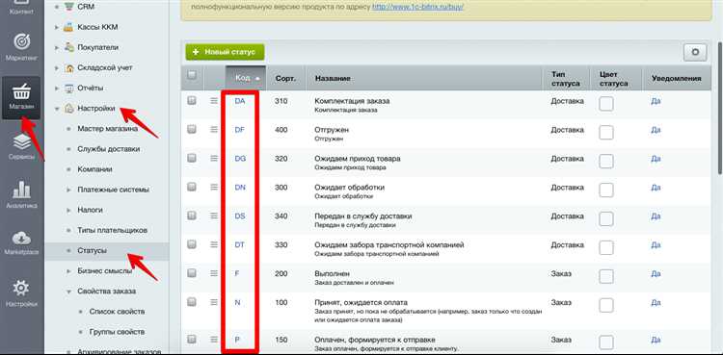This screenshot has width=723, height=355.
Task: Check the Ожидаем приход товара row checkbox
Action: click(192, 158)
